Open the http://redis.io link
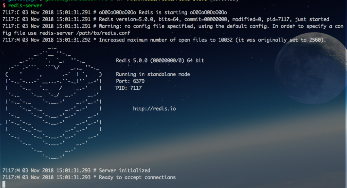The image size is (347, 188). tap(154, 108)
